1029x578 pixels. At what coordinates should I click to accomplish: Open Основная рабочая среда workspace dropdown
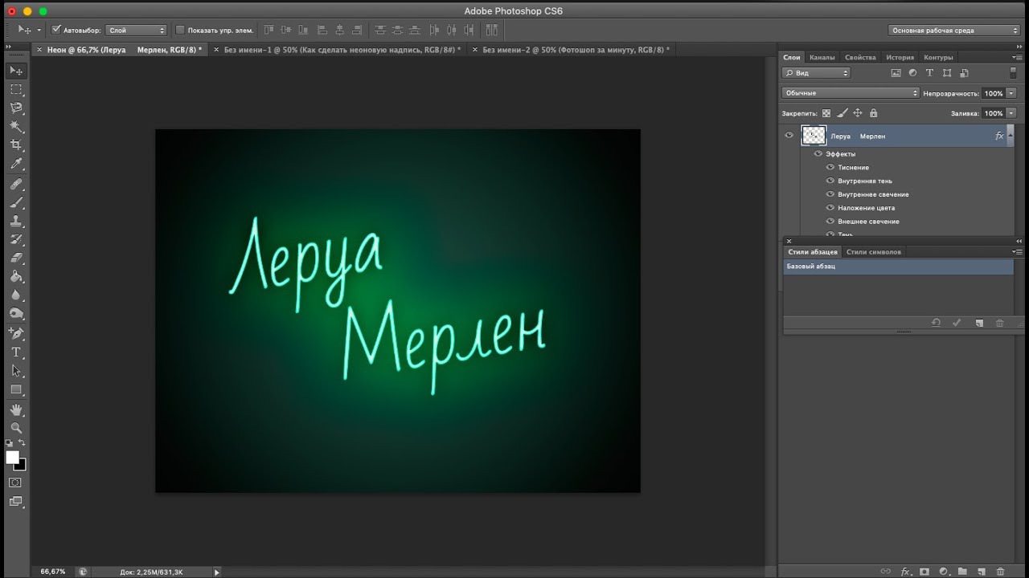pos(954,30)
